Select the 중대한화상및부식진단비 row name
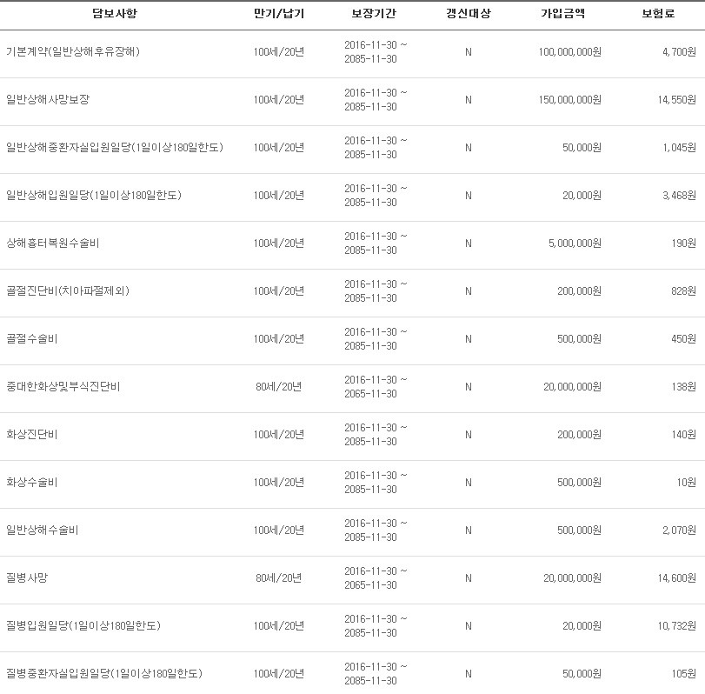The width and height of the screenshot is (705, 694). (x=63, y=387)
